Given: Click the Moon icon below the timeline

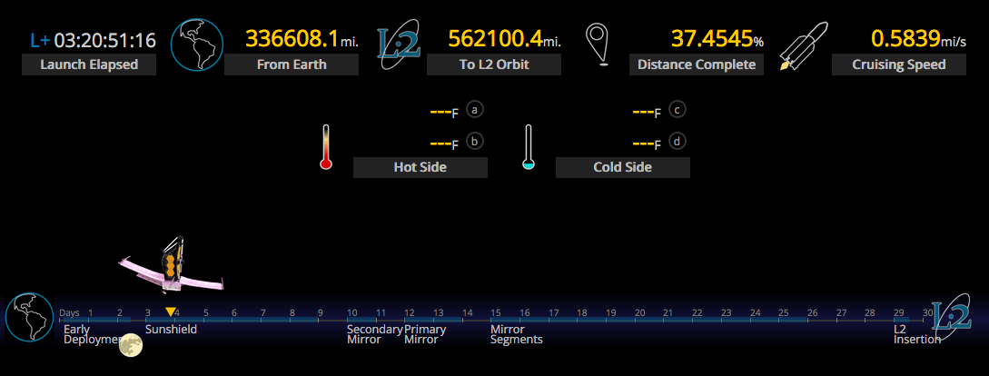Looking at the screenshot, I should (131, 344).
